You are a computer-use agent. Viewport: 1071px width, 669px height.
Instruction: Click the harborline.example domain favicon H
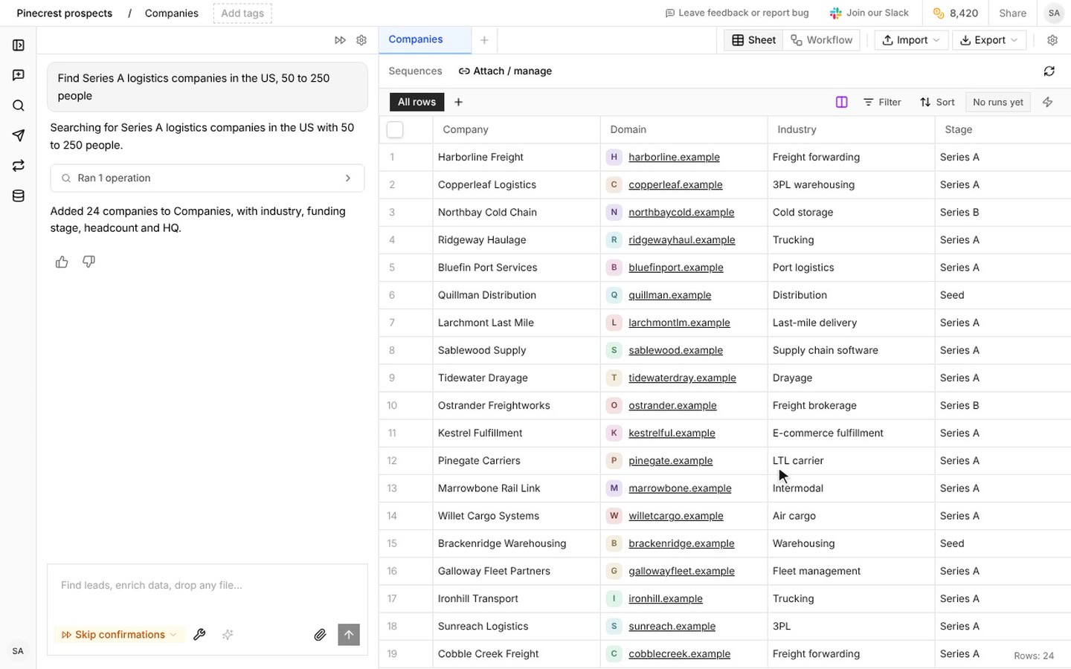[614, 157]
